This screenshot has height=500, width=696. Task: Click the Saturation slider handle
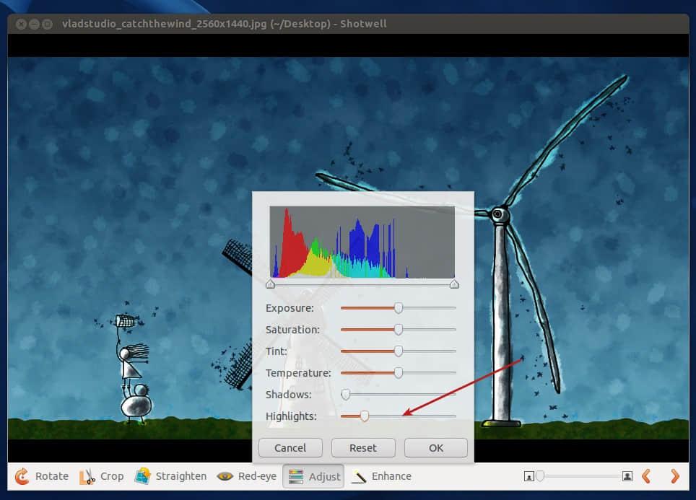point(398,330)
